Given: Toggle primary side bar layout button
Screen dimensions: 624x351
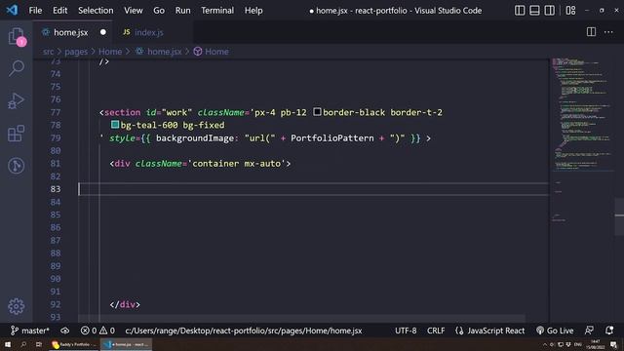Looking at the screenshot, I should pyautogui.click(x=520, y=11).
